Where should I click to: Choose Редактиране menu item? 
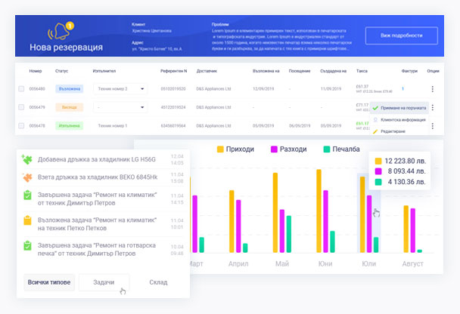(x=399, y=131)
